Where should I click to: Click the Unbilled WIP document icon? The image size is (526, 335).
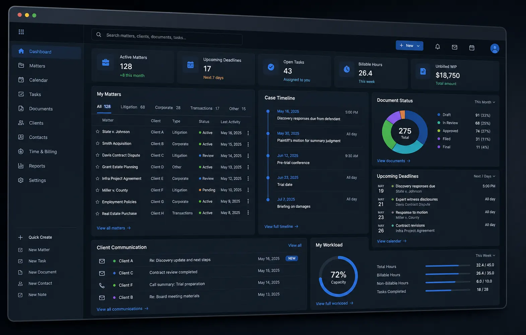click(423, 71)
